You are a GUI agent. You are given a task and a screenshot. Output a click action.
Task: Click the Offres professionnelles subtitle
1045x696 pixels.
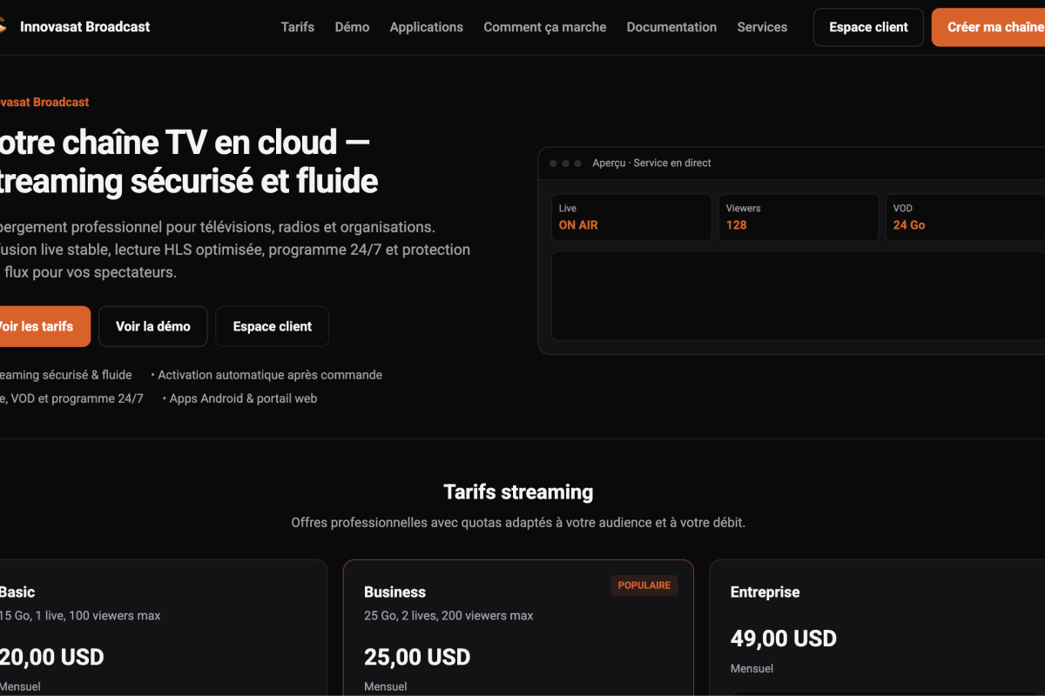click(x=518, y=523)
